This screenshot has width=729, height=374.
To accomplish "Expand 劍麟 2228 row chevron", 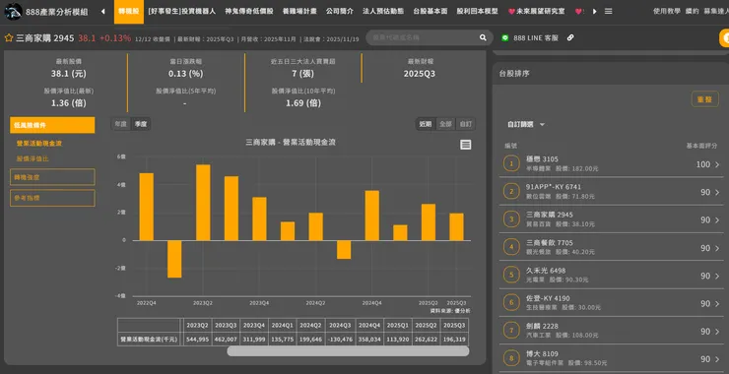I will (717, 332).
